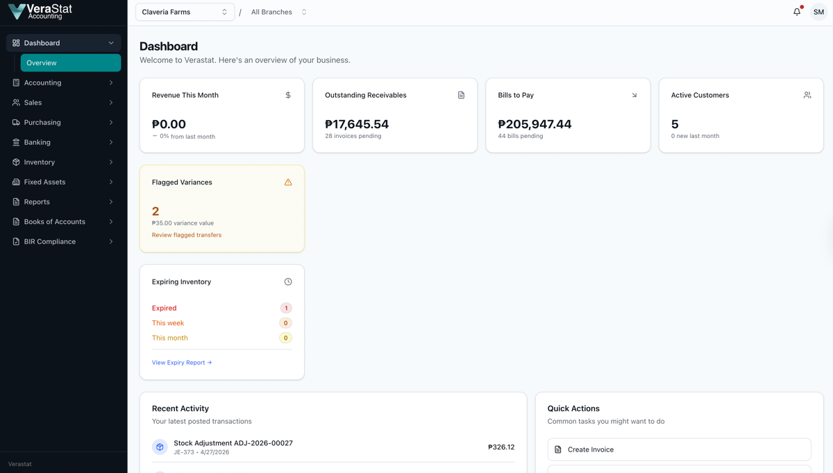Click the Verastat footer label in sidebar
Image resolution: width=833 pixels, height=473 pixels.
pyautogui.click(x=20, y=464)
